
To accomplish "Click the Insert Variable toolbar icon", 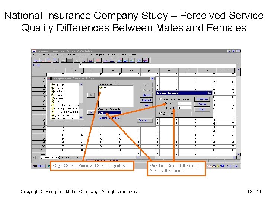I will point(112,60).
